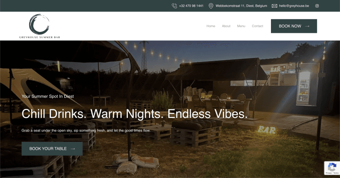Image resolution: width=340 pixels, height=178 pixels.
Task: Click the Privacy link in reCAPTCHA badge
Action: click(328, 173)
